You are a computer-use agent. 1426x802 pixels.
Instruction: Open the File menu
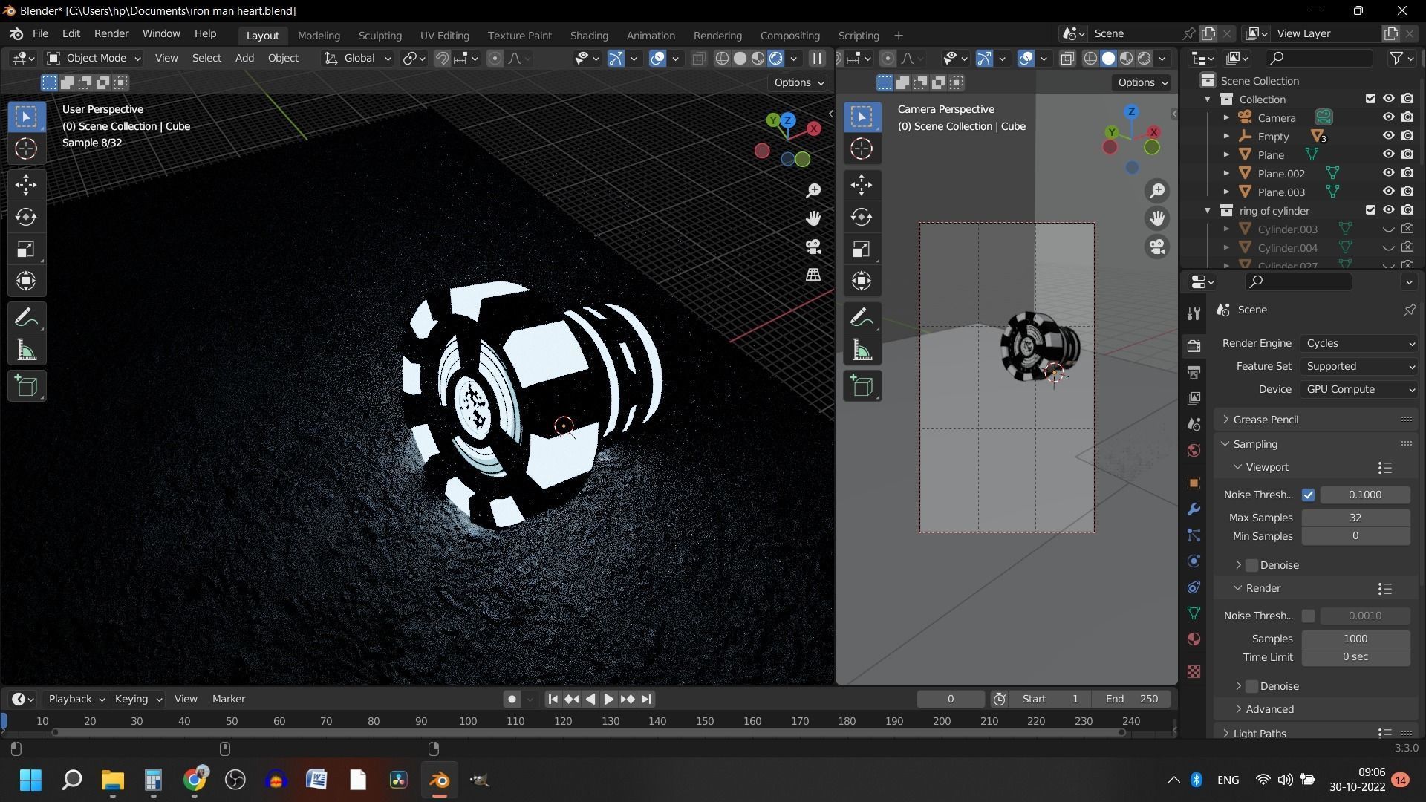tap(40, 34)
